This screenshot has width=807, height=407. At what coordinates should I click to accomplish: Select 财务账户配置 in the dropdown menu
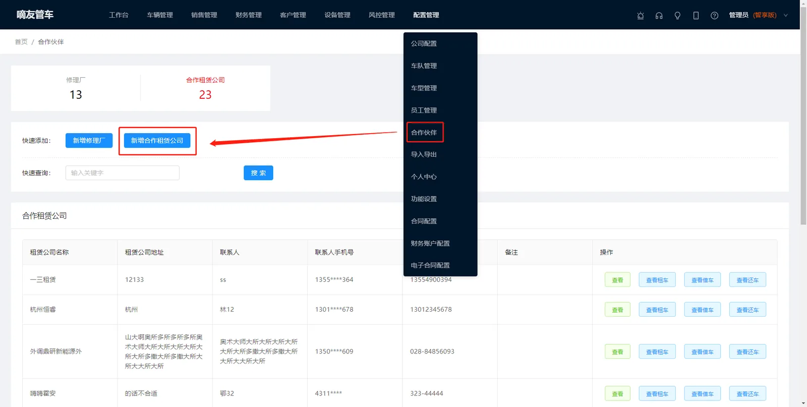click(x=440, y=243)
